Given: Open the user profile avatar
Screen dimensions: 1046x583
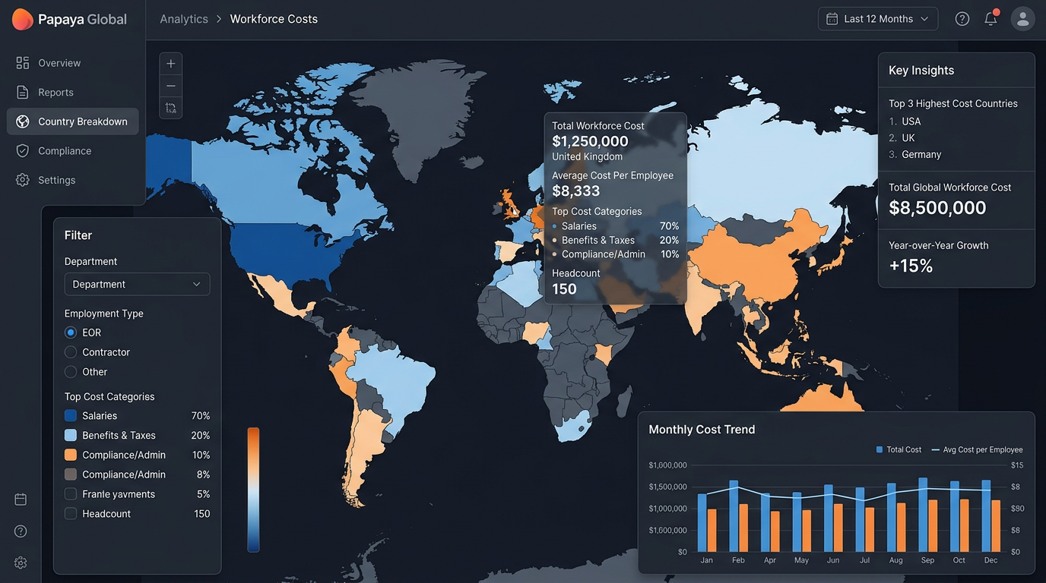Looking at the screenshot, I should [x=1022, y=19].
